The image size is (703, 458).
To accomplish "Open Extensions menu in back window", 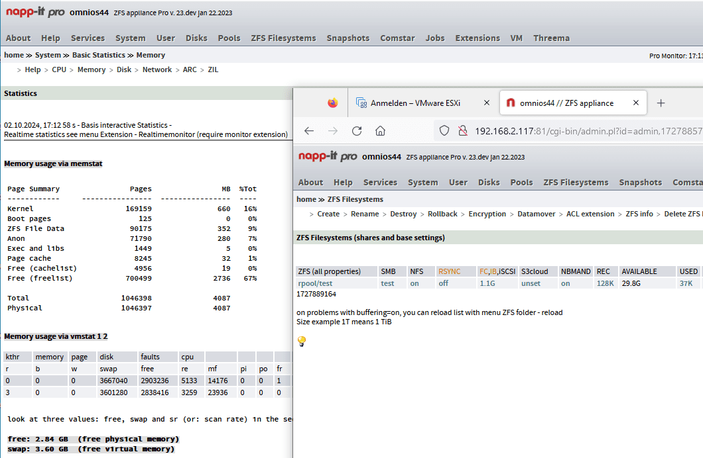I will (x=478, y=38).
